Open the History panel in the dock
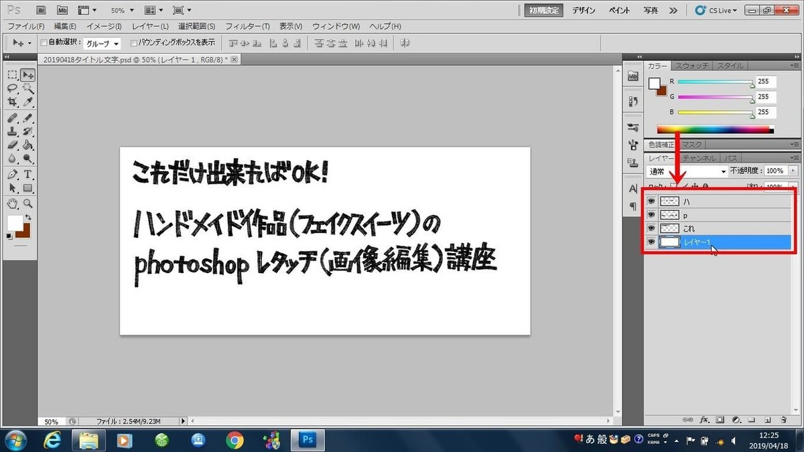 coord(632,101)
